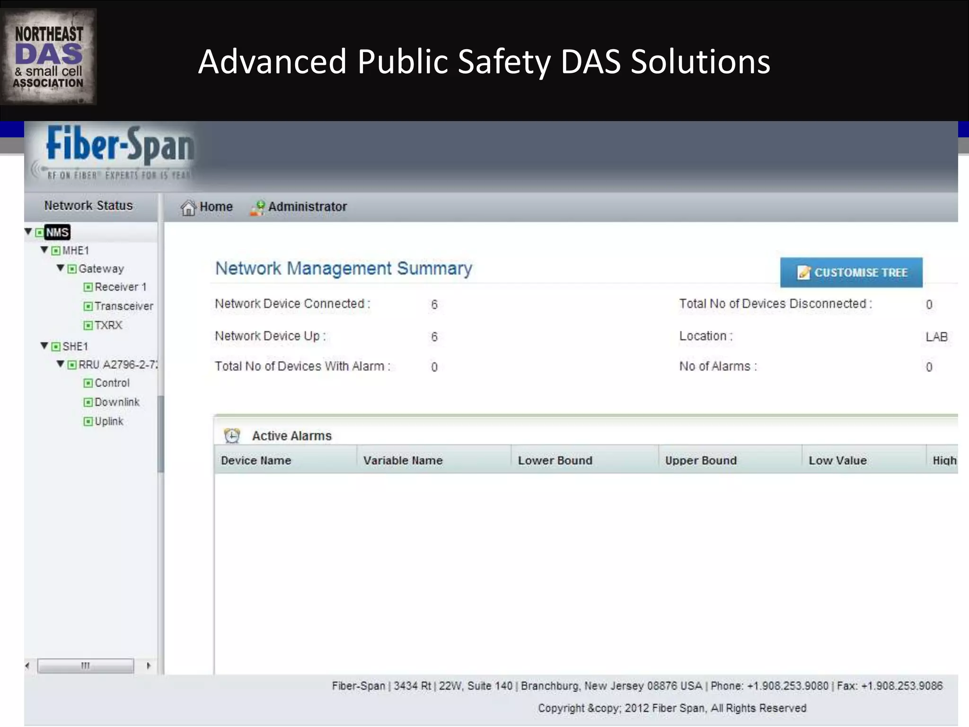Click the tree panel vertical scrollbar

tap(160, 434)
